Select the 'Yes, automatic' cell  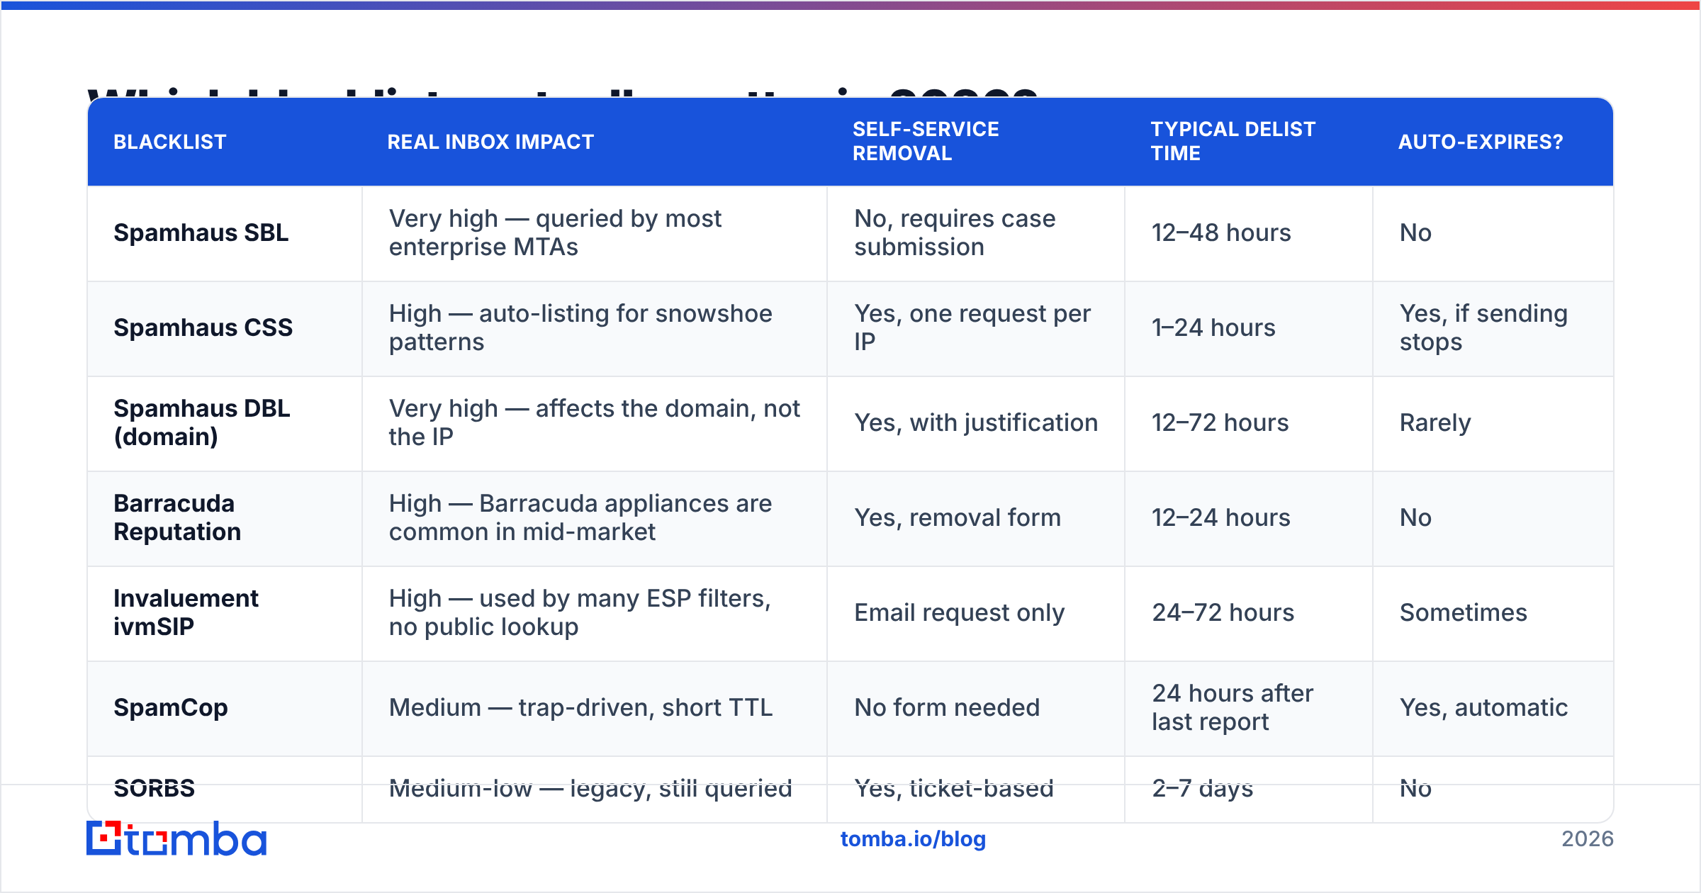[1483, 707]
